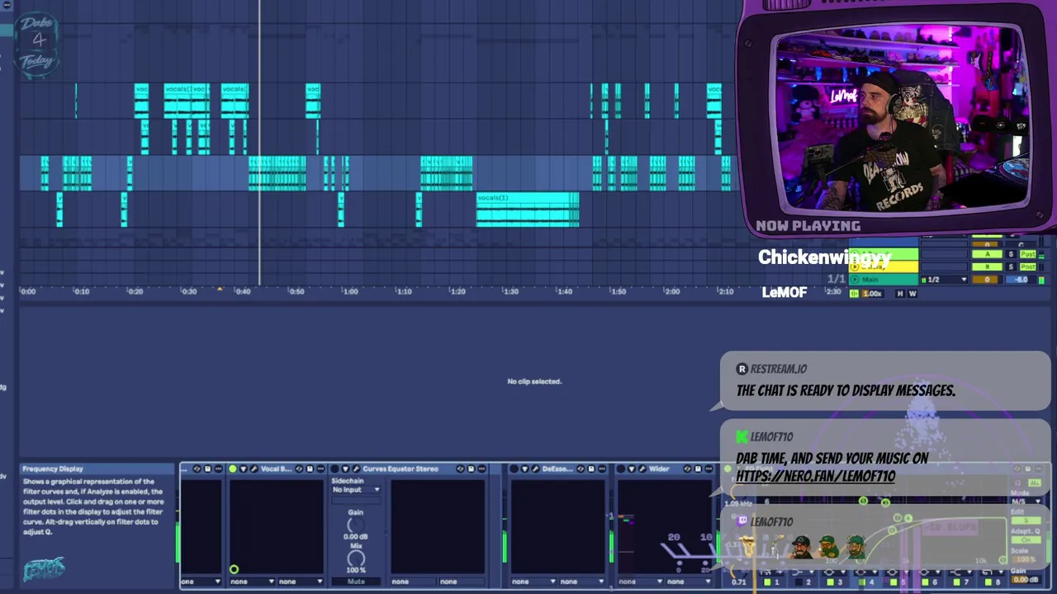Solo return track B with S button
The height and width of the screenshot is (594, 1057).
[1011, 266]
